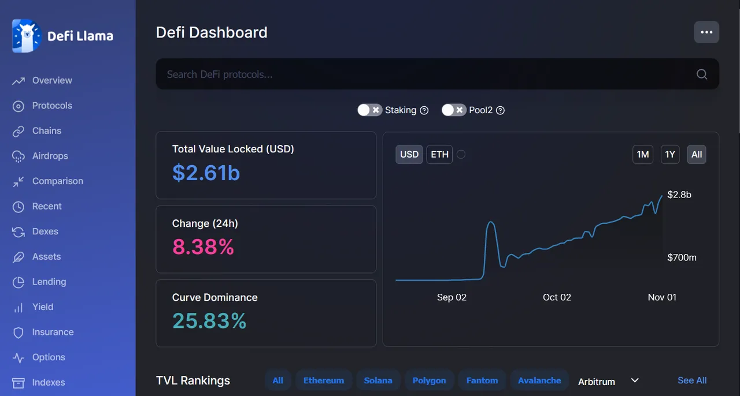Click the Overview trending-arrow icon
740x396 pixels.
(x=18, y=81)
